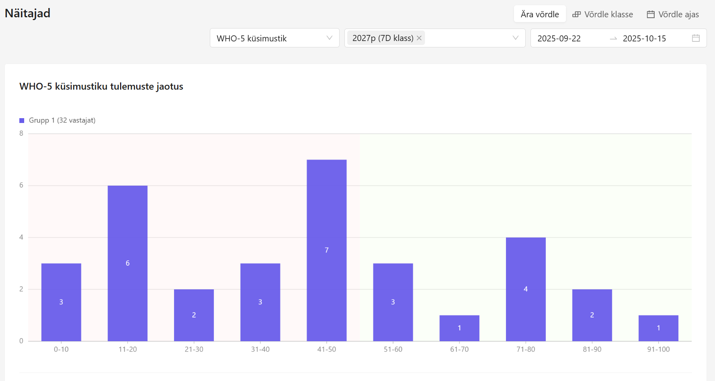Screen dimensions: 715x381
Task: Click the 71-80 bar showing 4
Action: [525, 289]
